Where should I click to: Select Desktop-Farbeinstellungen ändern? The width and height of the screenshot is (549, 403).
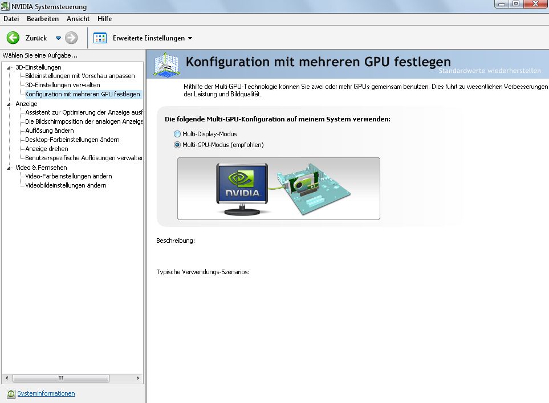pyautogui.click(x=72, y=139)
